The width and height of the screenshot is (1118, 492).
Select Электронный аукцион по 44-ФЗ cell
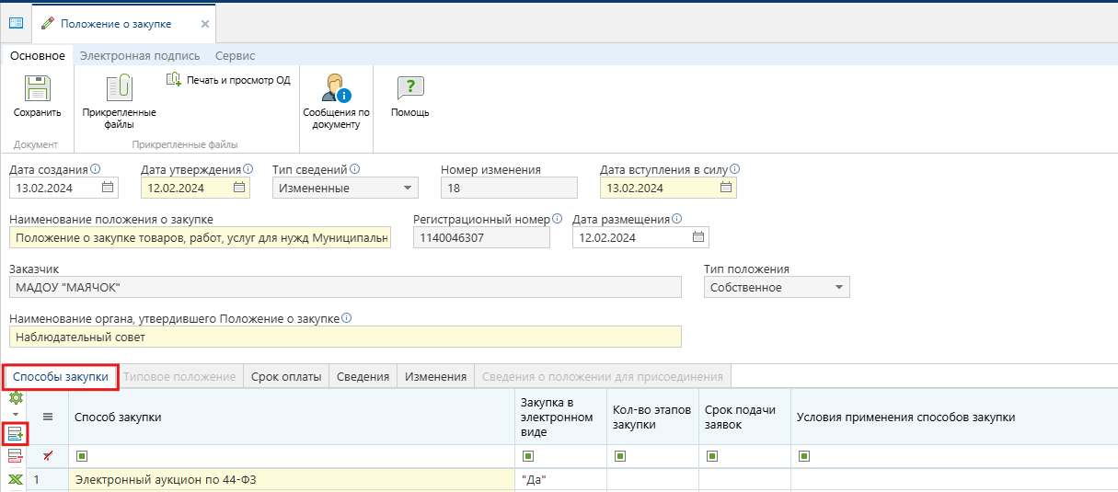coord(292,479)
